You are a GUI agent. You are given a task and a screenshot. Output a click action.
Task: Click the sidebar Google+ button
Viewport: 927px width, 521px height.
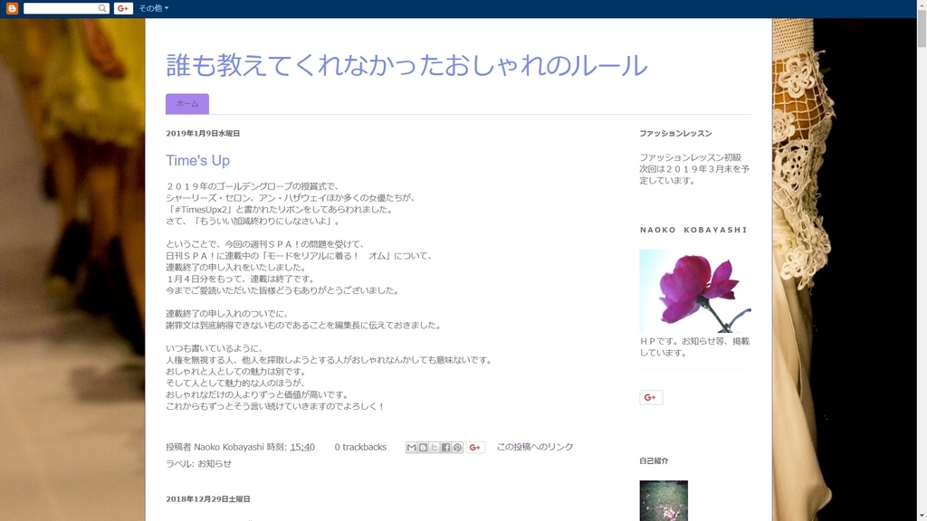(651, 398)
